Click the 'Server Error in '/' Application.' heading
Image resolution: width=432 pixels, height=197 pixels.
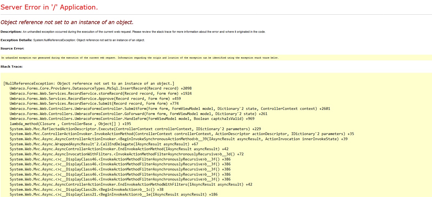[x=49, y=7]
